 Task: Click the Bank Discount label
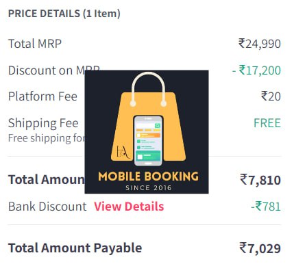pos(47,207)
